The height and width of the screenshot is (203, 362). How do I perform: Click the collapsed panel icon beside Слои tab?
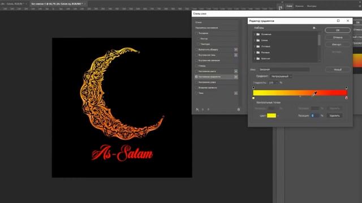coord(281,7)
